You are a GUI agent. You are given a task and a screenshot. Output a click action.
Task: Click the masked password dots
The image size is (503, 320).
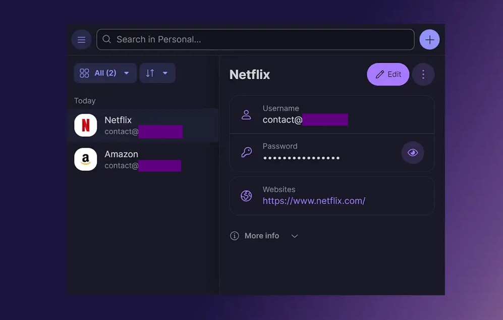click(x=301, y=158)
